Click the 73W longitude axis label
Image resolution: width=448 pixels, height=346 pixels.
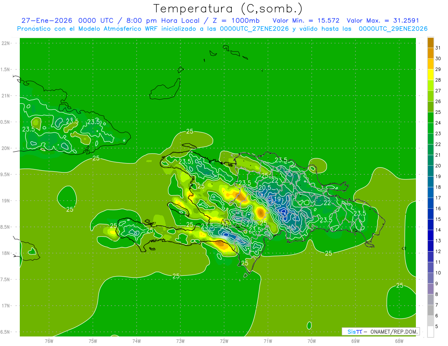pos(180,341)
